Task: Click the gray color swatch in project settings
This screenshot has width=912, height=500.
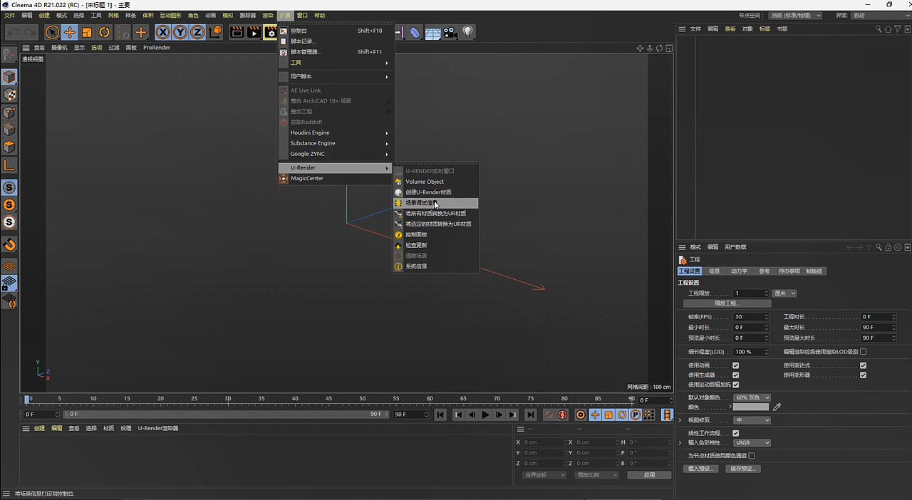Action: (x=751, y=407)
